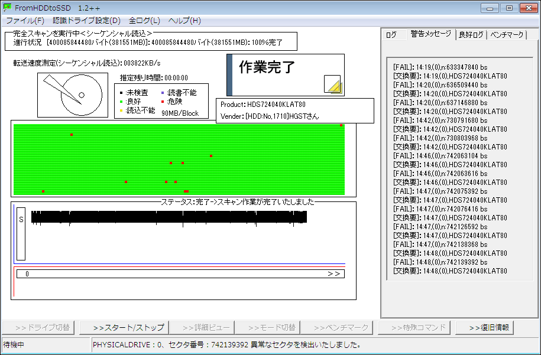Click log line FAIL n:742139392
This screenshot has width=541, height=355.
click(440, 262)
